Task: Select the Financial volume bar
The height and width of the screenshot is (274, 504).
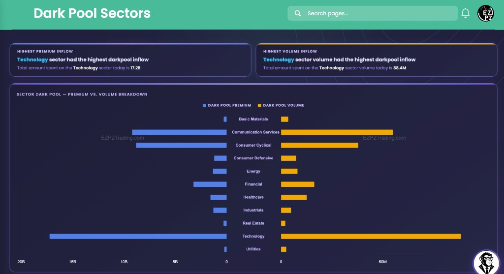Action: pos(298,184)
